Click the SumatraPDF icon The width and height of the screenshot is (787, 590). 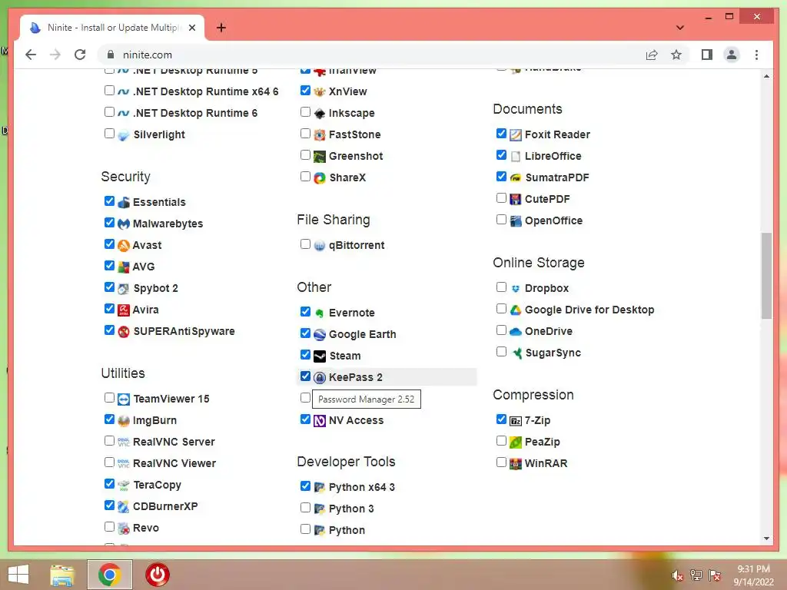[516, 177]
